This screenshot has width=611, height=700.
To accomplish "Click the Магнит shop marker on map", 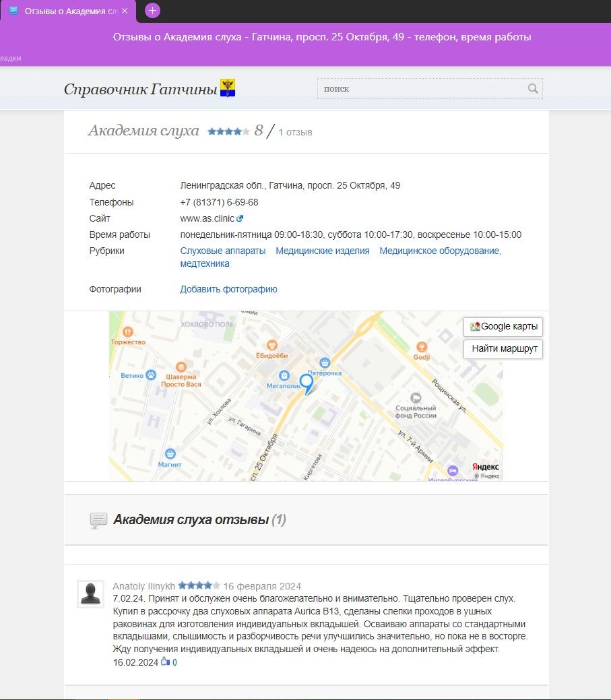I will tap(170, 453).
